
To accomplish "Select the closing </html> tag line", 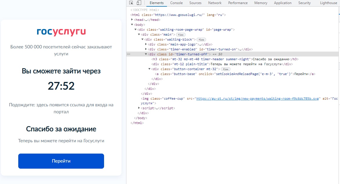I will (x=137, y=123).
